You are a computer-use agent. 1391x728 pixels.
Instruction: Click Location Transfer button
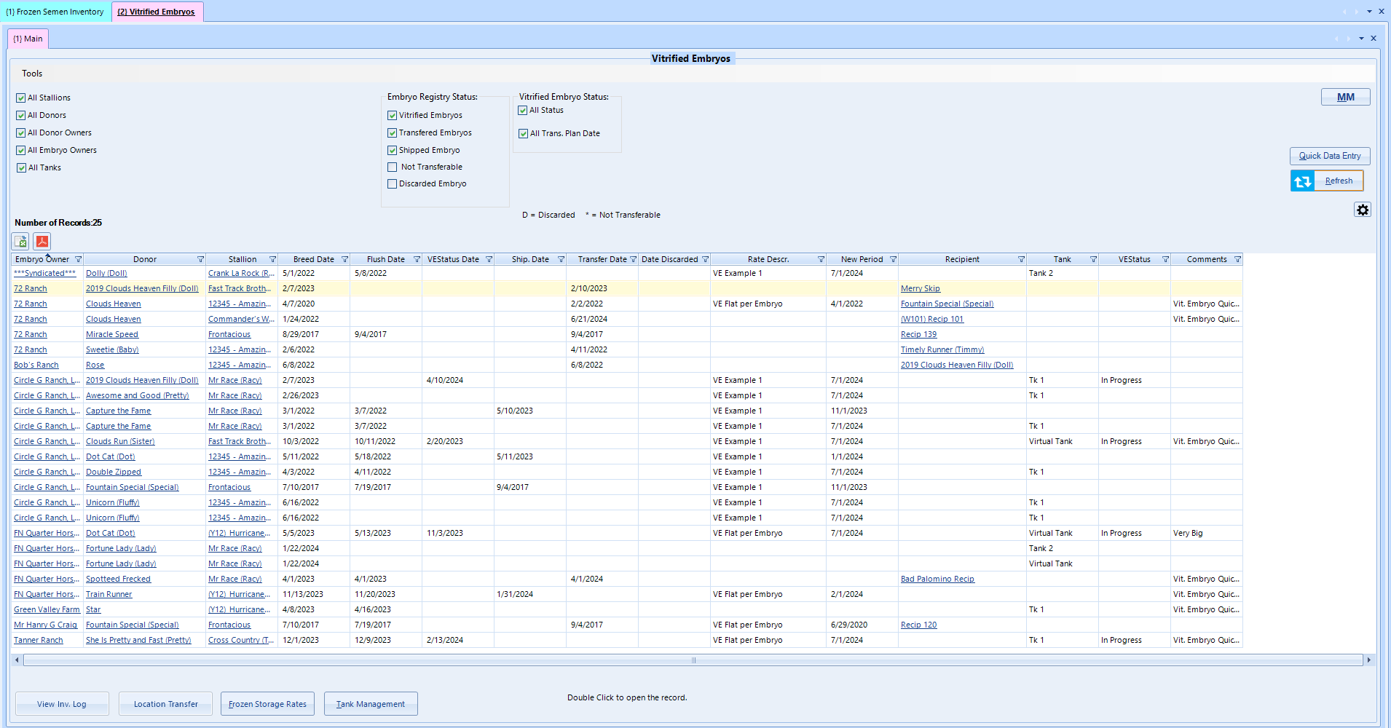point(165,704)
